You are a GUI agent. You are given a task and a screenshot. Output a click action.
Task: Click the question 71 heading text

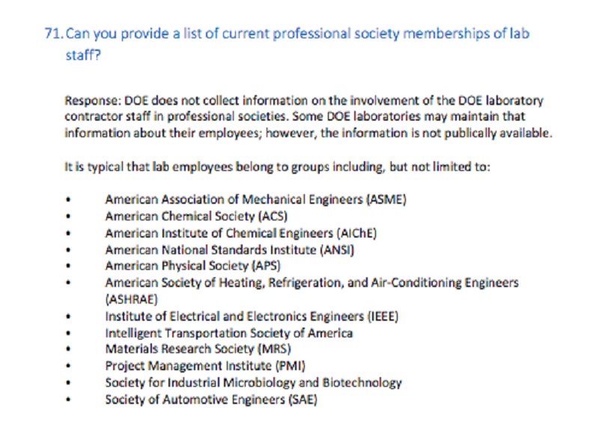[x=287, y=44]
